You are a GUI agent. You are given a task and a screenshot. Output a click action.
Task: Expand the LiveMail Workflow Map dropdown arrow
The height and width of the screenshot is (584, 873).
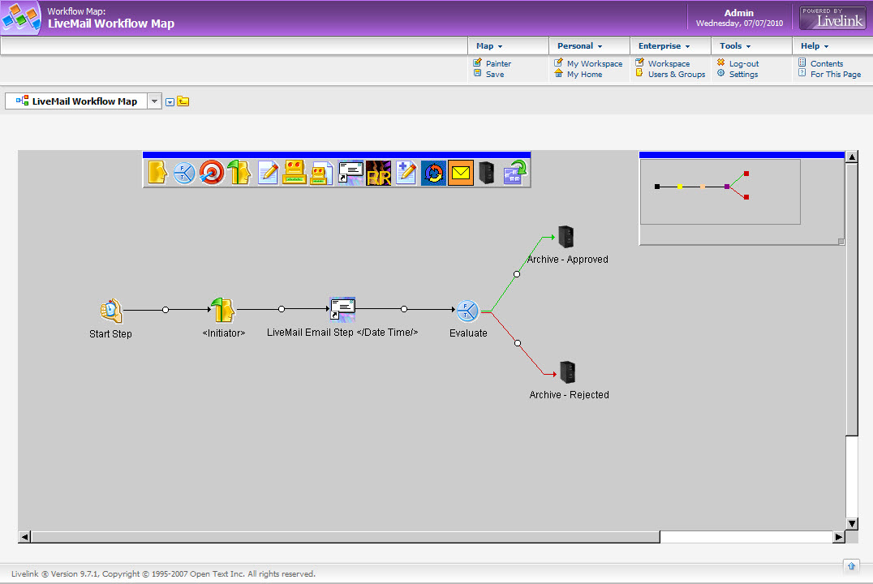pyautogui.click(x=154, y=101)
